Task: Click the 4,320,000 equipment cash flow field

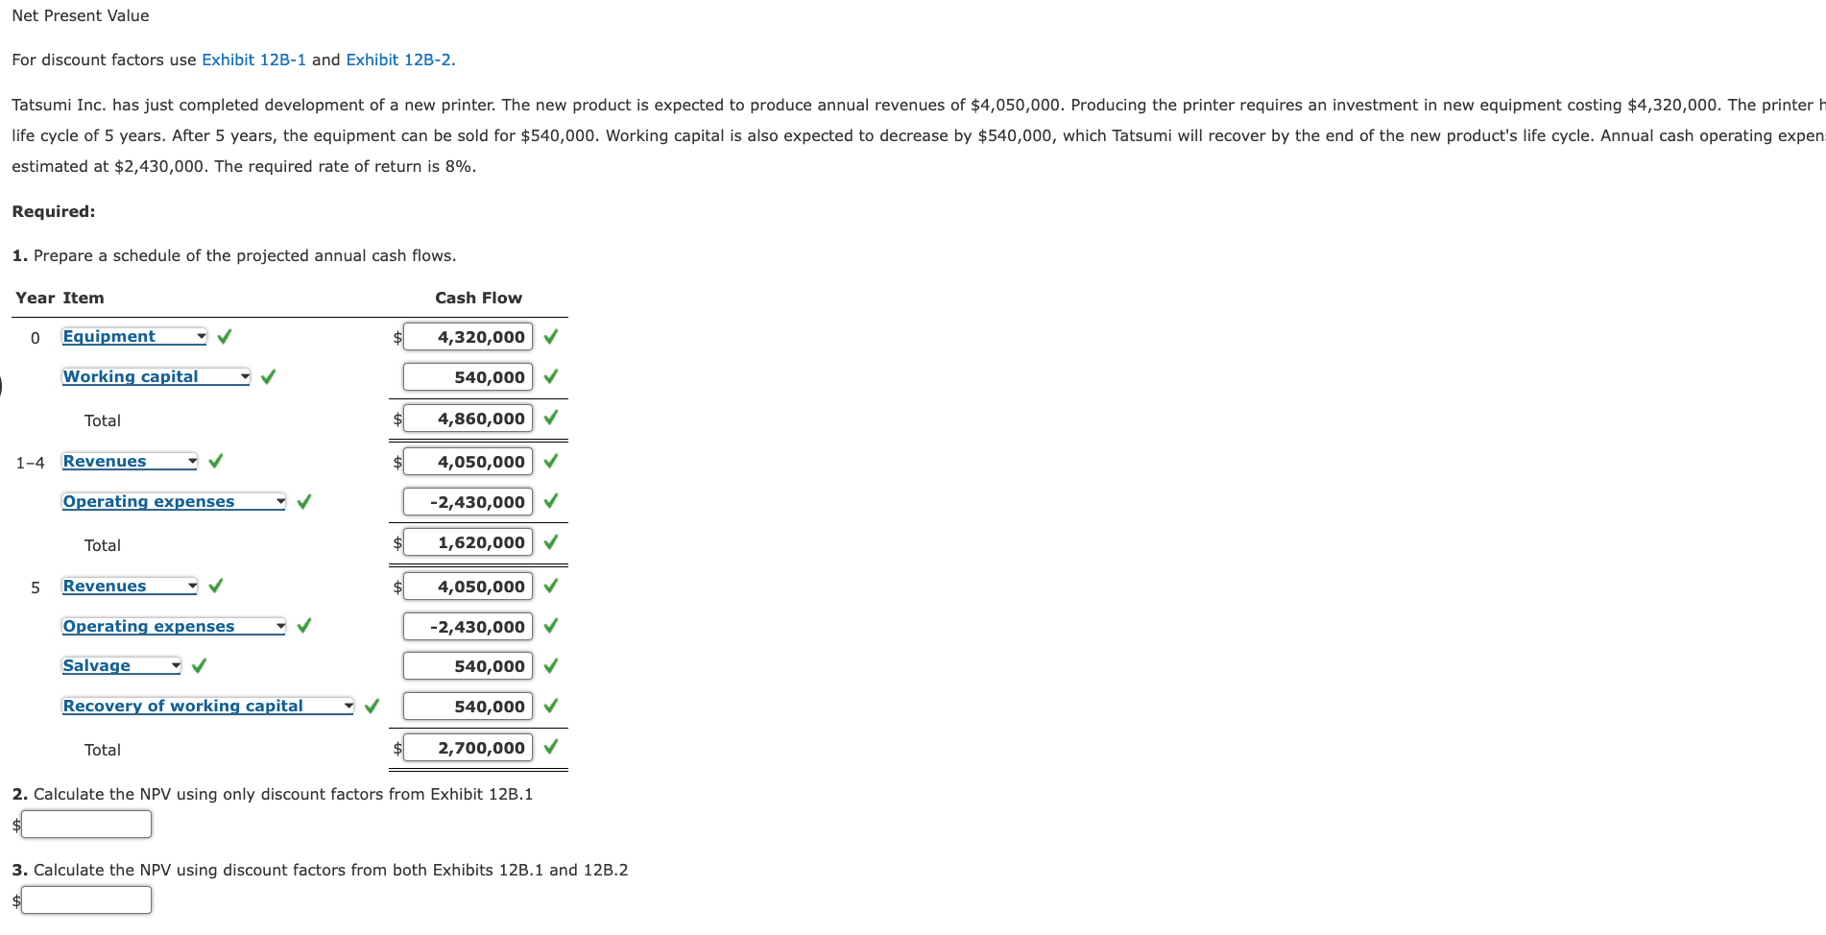Action: point(468,337)
